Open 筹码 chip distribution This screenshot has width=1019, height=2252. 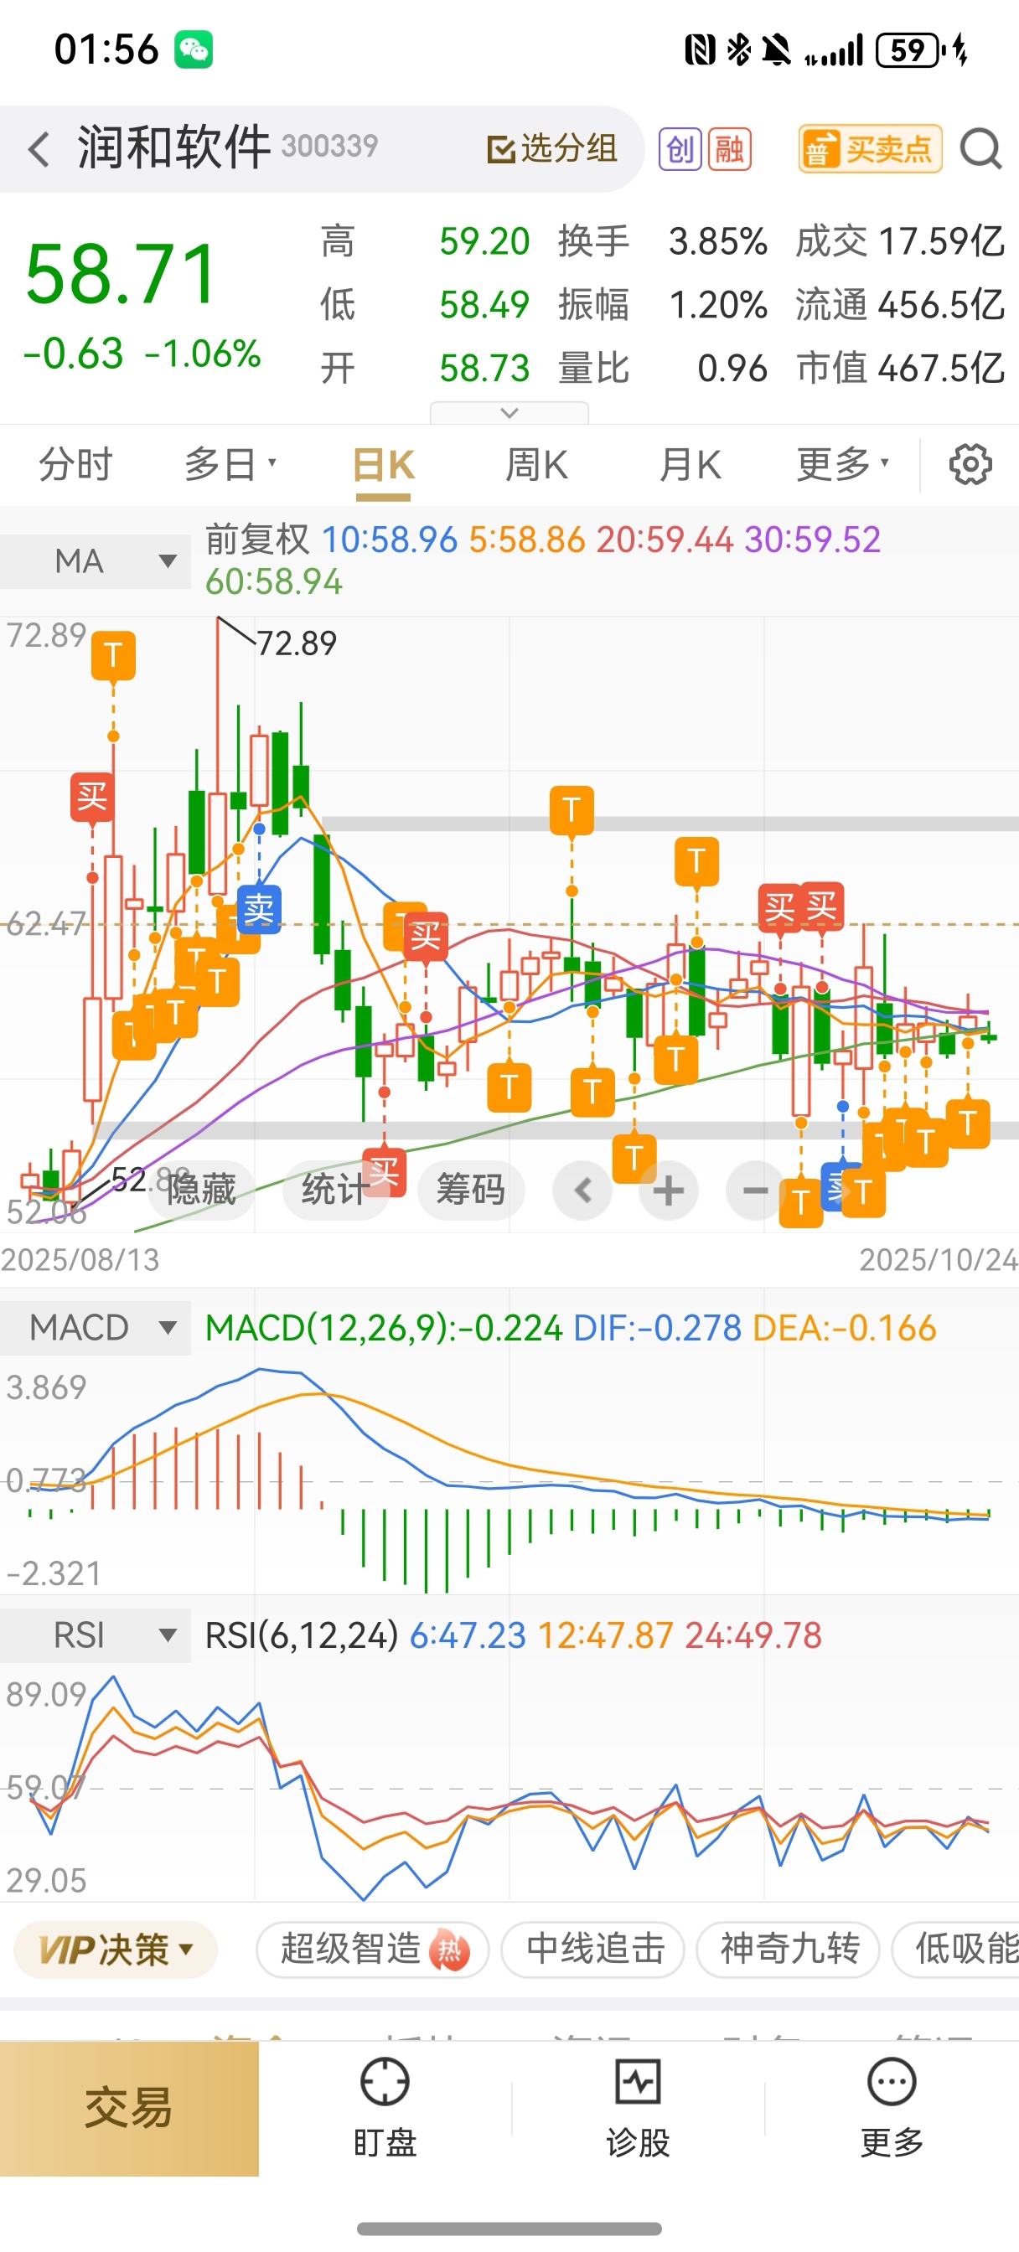coord(471,1190)
